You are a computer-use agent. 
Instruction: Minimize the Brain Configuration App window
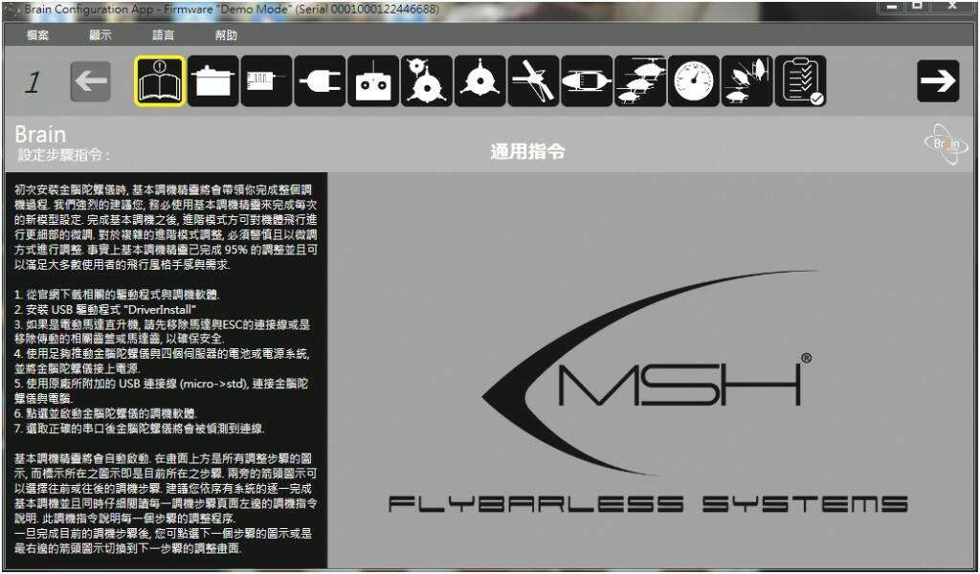click(891, 6)
